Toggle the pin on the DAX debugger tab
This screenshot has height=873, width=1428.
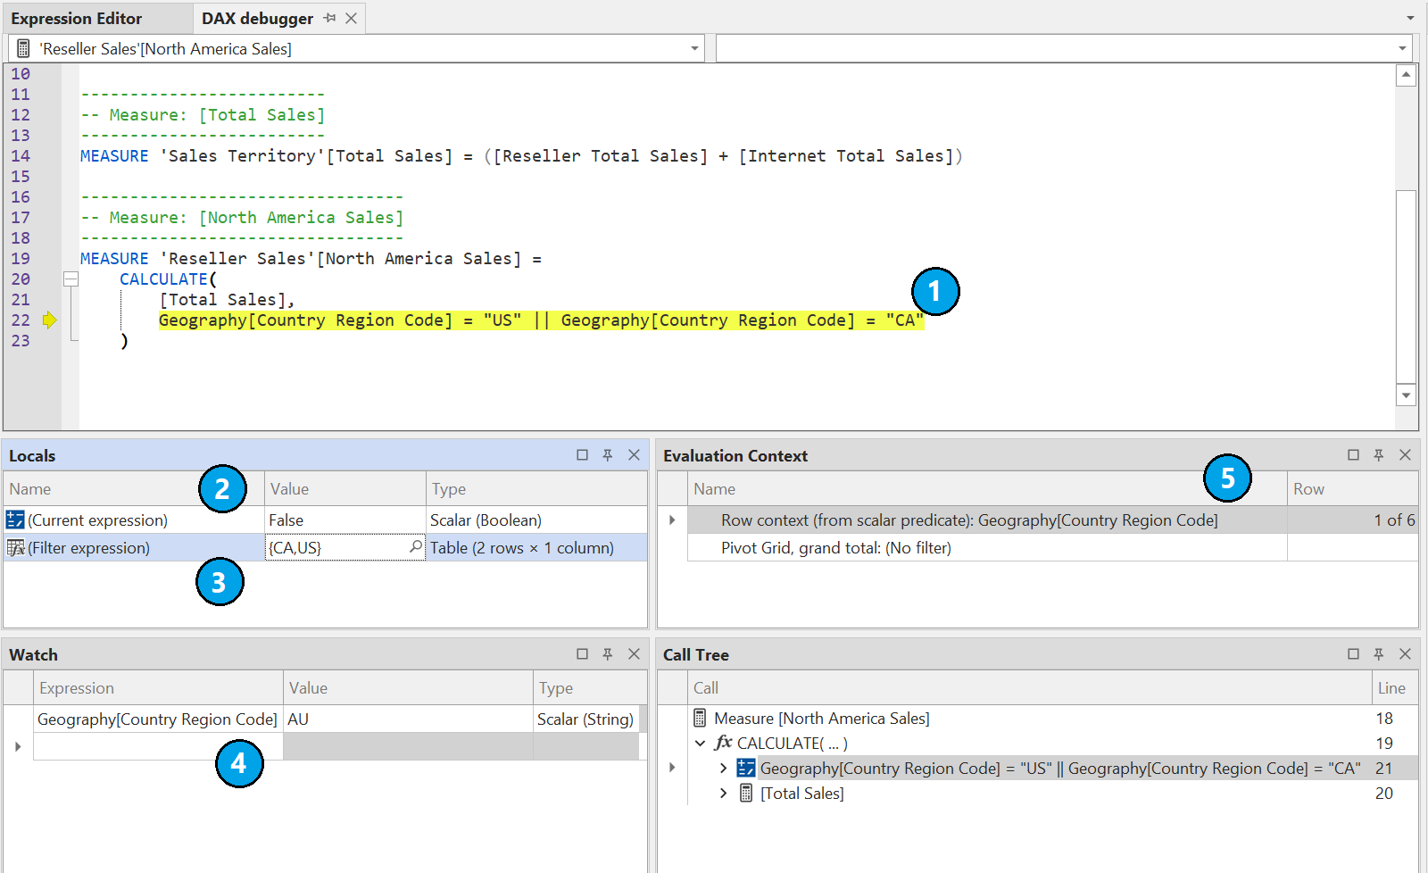(x=329, y=18)
